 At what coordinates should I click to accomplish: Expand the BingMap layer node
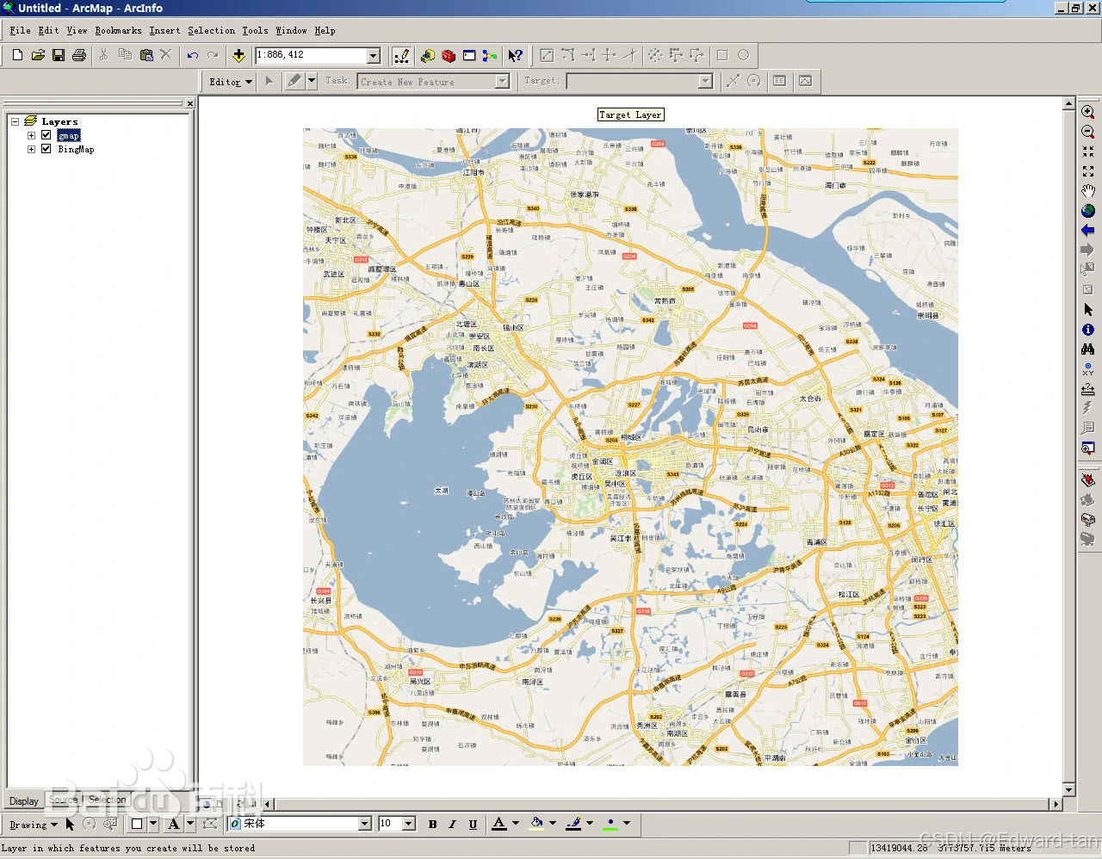[x=32, y=149]
